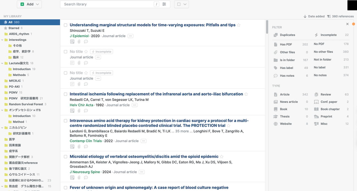Screen dimensions: 357x191
Task: Click attachment paperclip for Microbial etiology article
Action: coord(79,178)
